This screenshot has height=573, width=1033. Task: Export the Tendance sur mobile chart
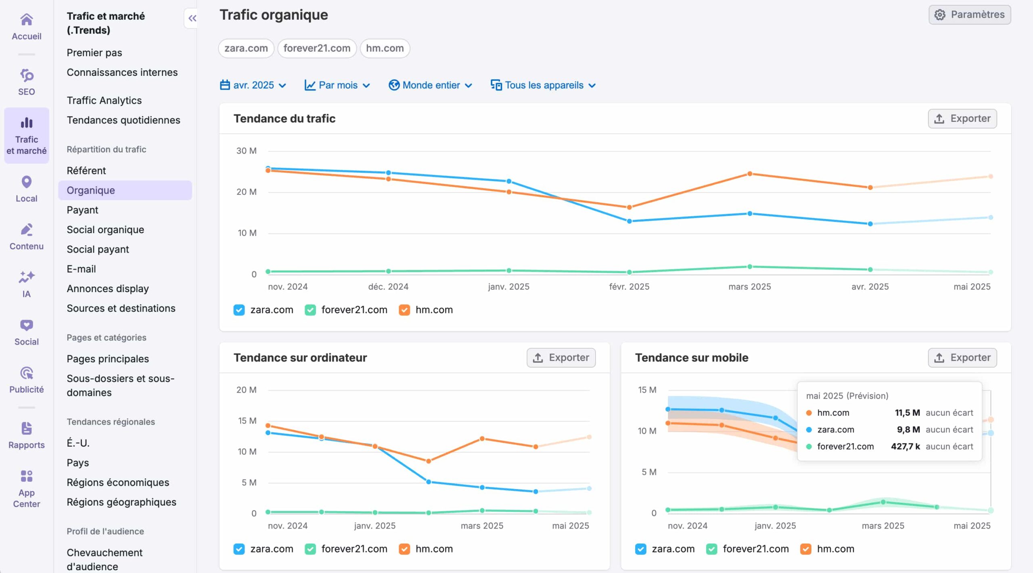962,358
